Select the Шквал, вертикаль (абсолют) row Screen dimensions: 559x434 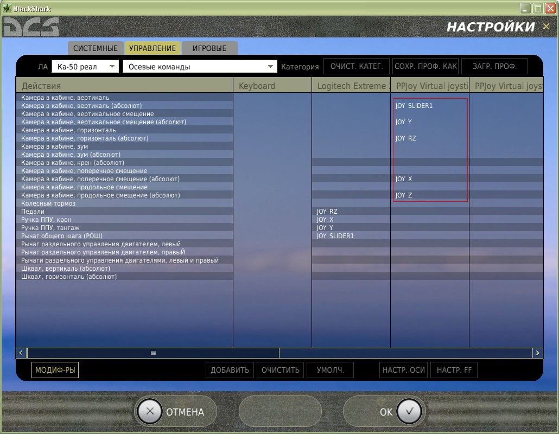click(124, 269)
